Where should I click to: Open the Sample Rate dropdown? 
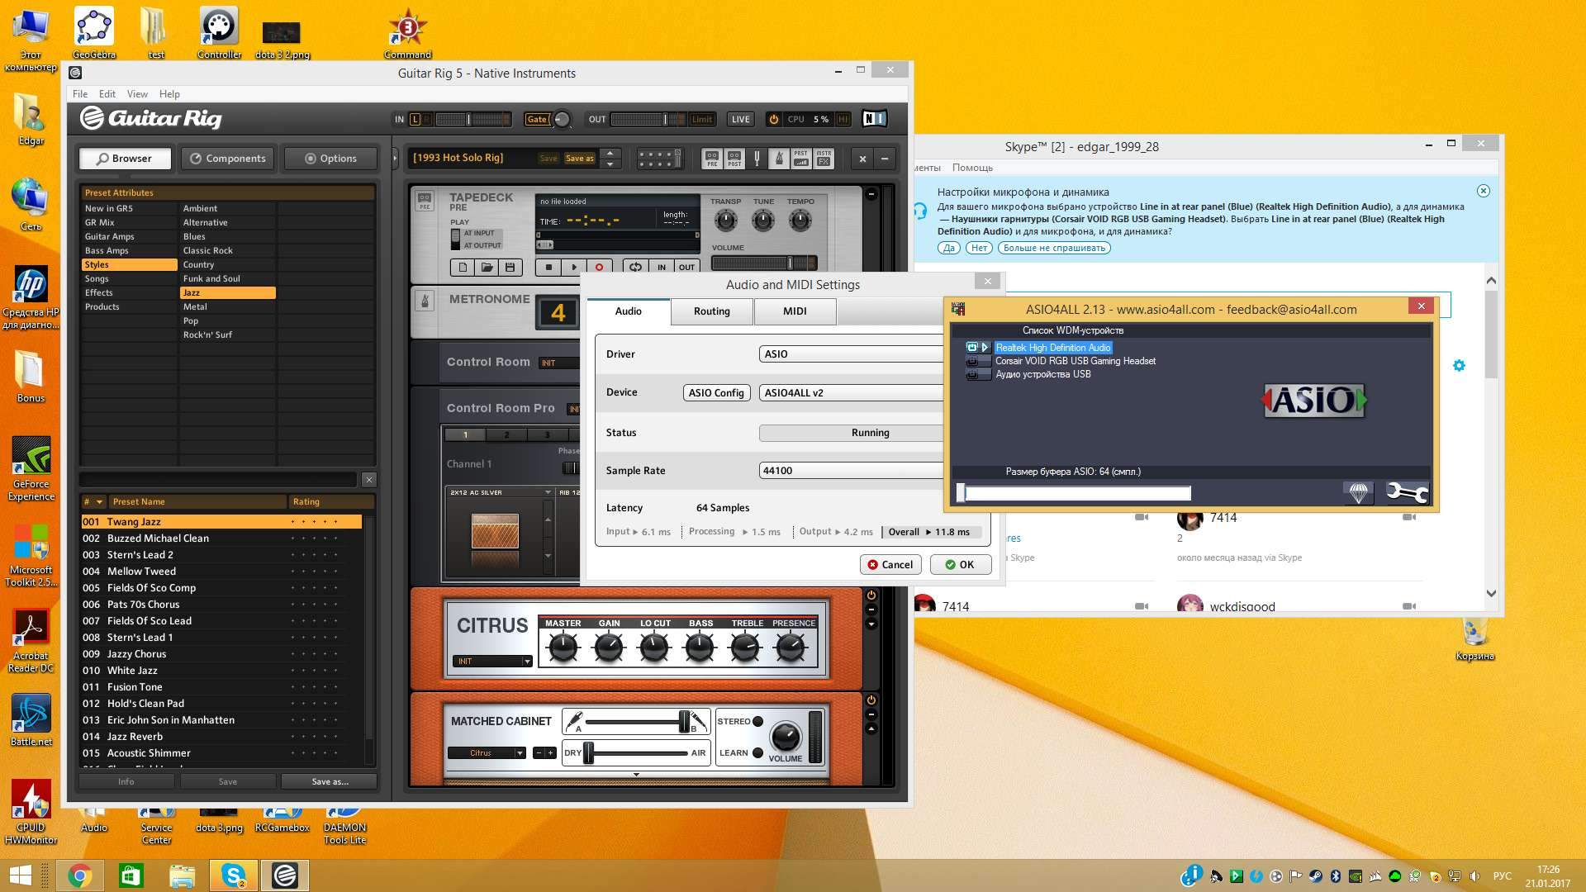click(x=851, y=471)
